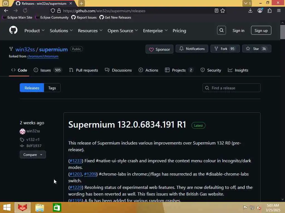Click the commit icon beside 8df1937

pyautogui.click(x=22, y=146)
